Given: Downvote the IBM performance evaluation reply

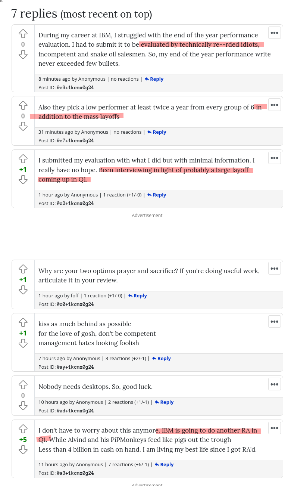Looking at the screenshot, I should tap(23, 55).
